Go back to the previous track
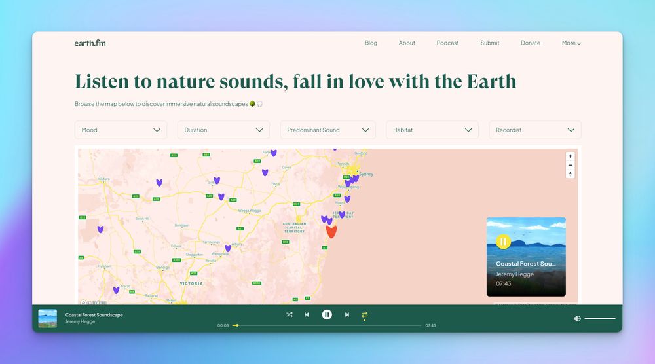 tap(307, 315)
